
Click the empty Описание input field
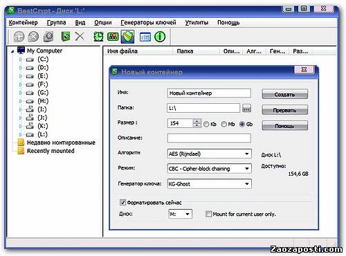(x=209, y=138)
